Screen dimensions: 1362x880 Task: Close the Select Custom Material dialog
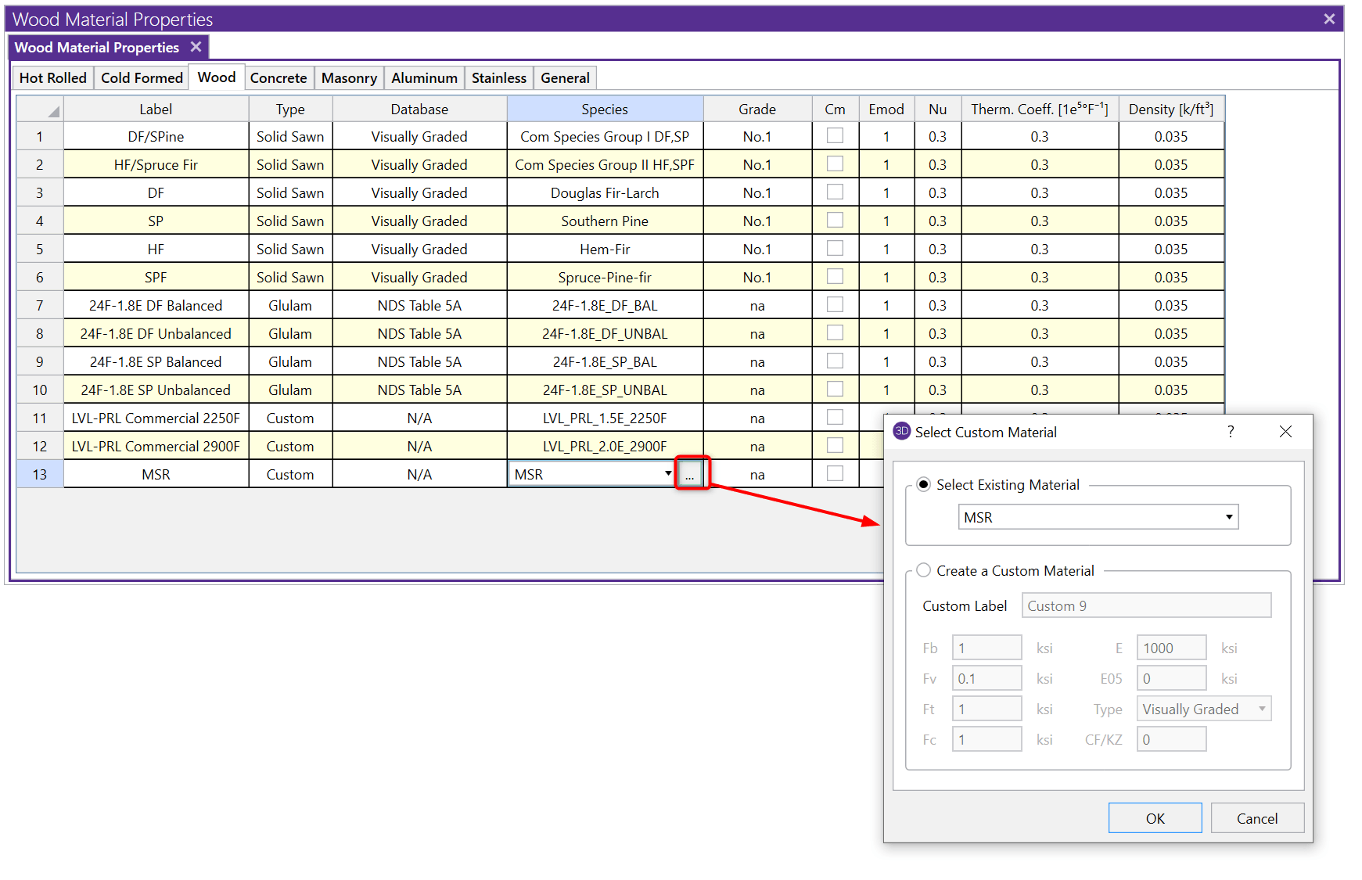click(x=1285, y=432)
